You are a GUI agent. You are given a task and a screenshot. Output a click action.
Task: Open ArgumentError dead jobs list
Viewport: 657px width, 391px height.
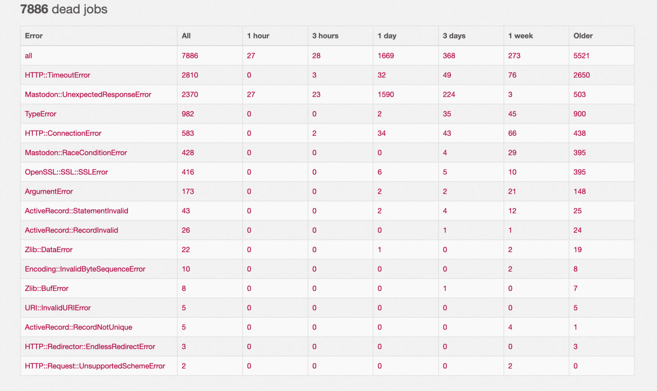click(49, 191)
